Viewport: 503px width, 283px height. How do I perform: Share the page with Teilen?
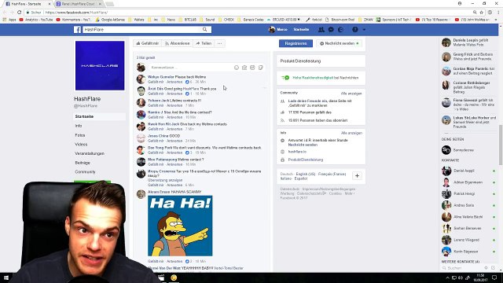point(204,43)
